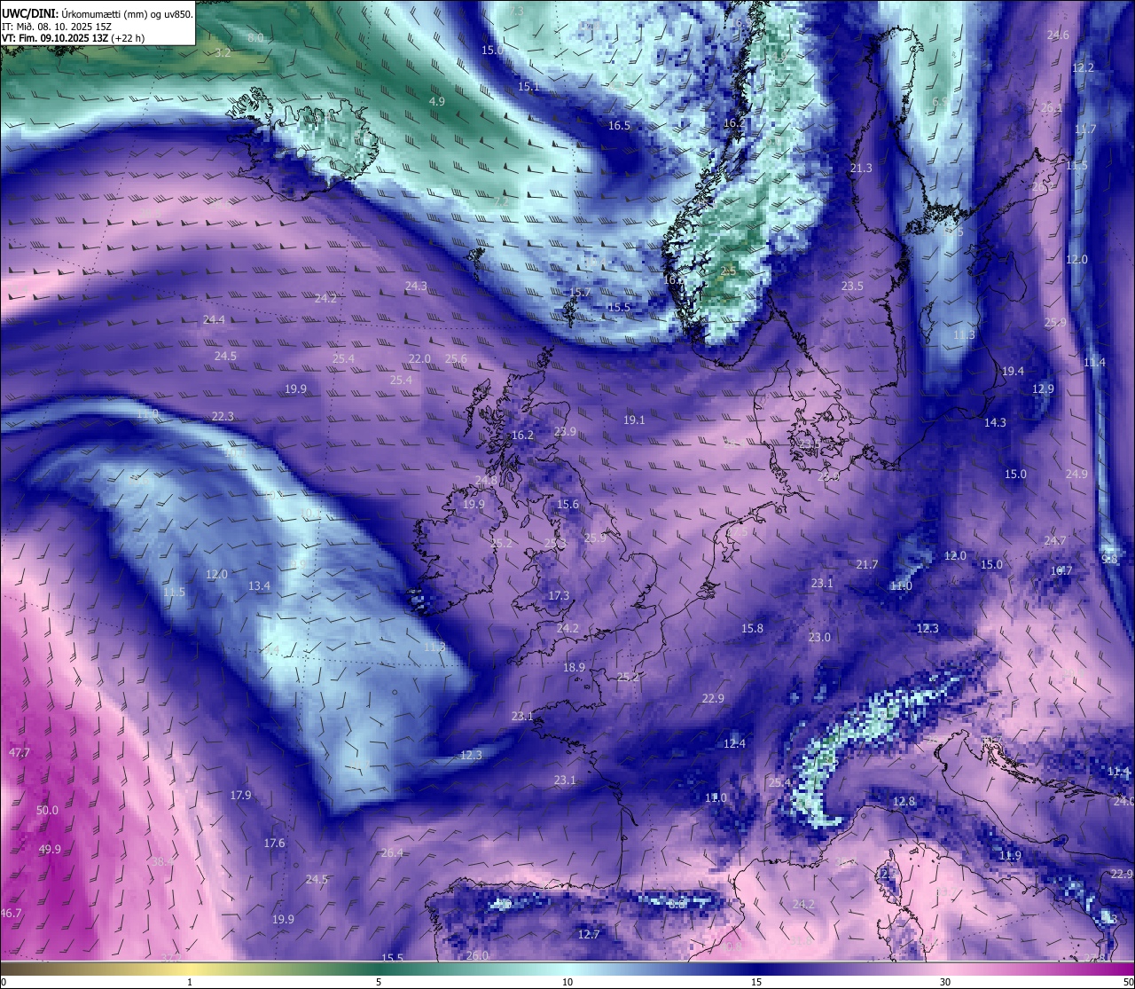
Task: Click the 17.6 value label
Action: pos(274,844)
